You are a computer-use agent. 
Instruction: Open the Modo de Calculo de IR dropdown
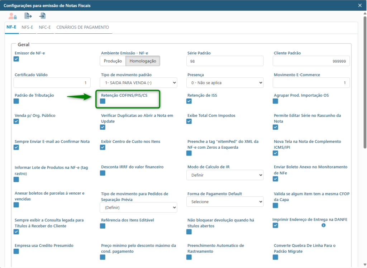(225, 175)
